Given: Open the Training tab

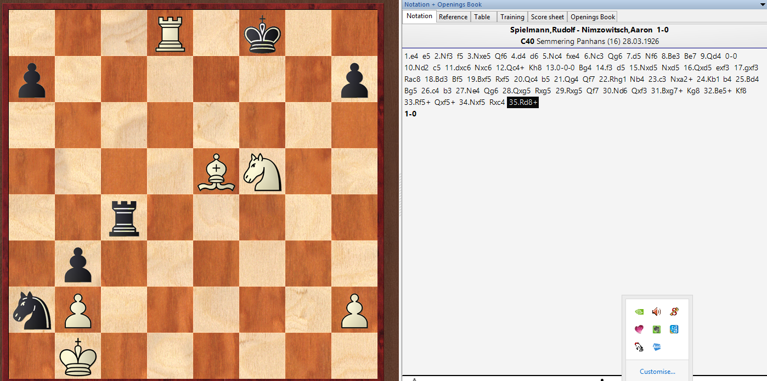Looking at the screenshot, I should tap(512, 16).
